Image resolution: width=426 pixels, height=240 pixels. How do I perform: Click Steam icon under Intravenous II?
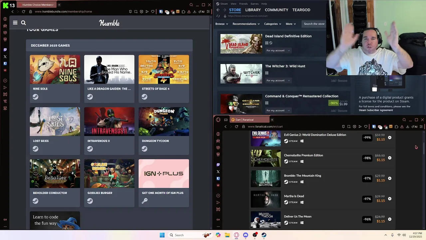(90, 149)
